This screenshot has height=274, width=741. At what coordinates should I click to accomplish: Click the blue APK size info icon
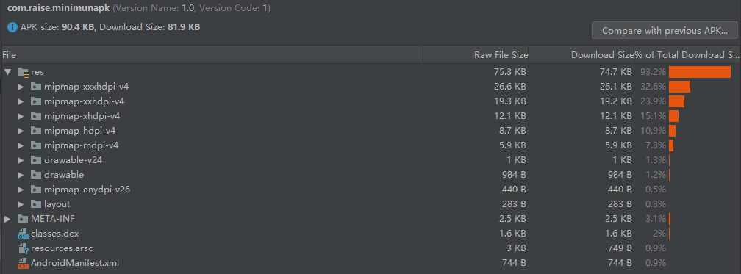[x=12, y=27]
